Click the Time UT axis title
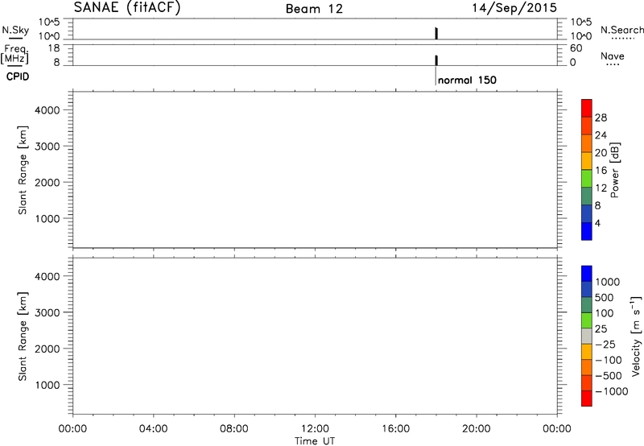The width and height of the screenshot is (644, 446). tap(315, 440)
